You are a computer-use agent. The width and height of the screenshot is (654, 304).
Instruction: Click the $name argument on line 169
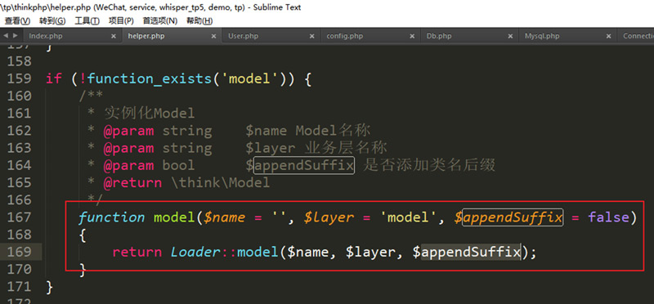tap(308, 253)
